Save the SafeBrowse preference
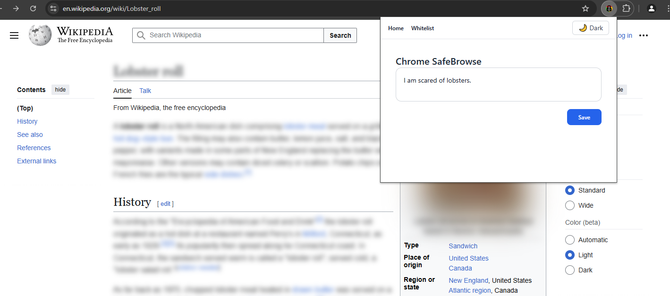The width and height of the screenshot is (670, 296). (x=584, y=117)
